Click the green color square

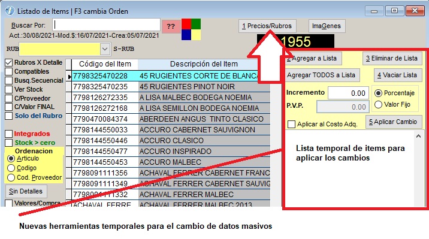(x=196, y=24)
